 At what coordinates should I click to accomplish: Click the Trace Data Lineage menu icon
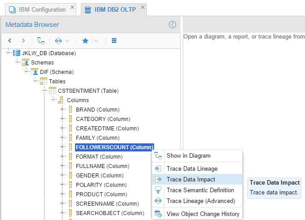pyautogui.click(x=158, y=168)
